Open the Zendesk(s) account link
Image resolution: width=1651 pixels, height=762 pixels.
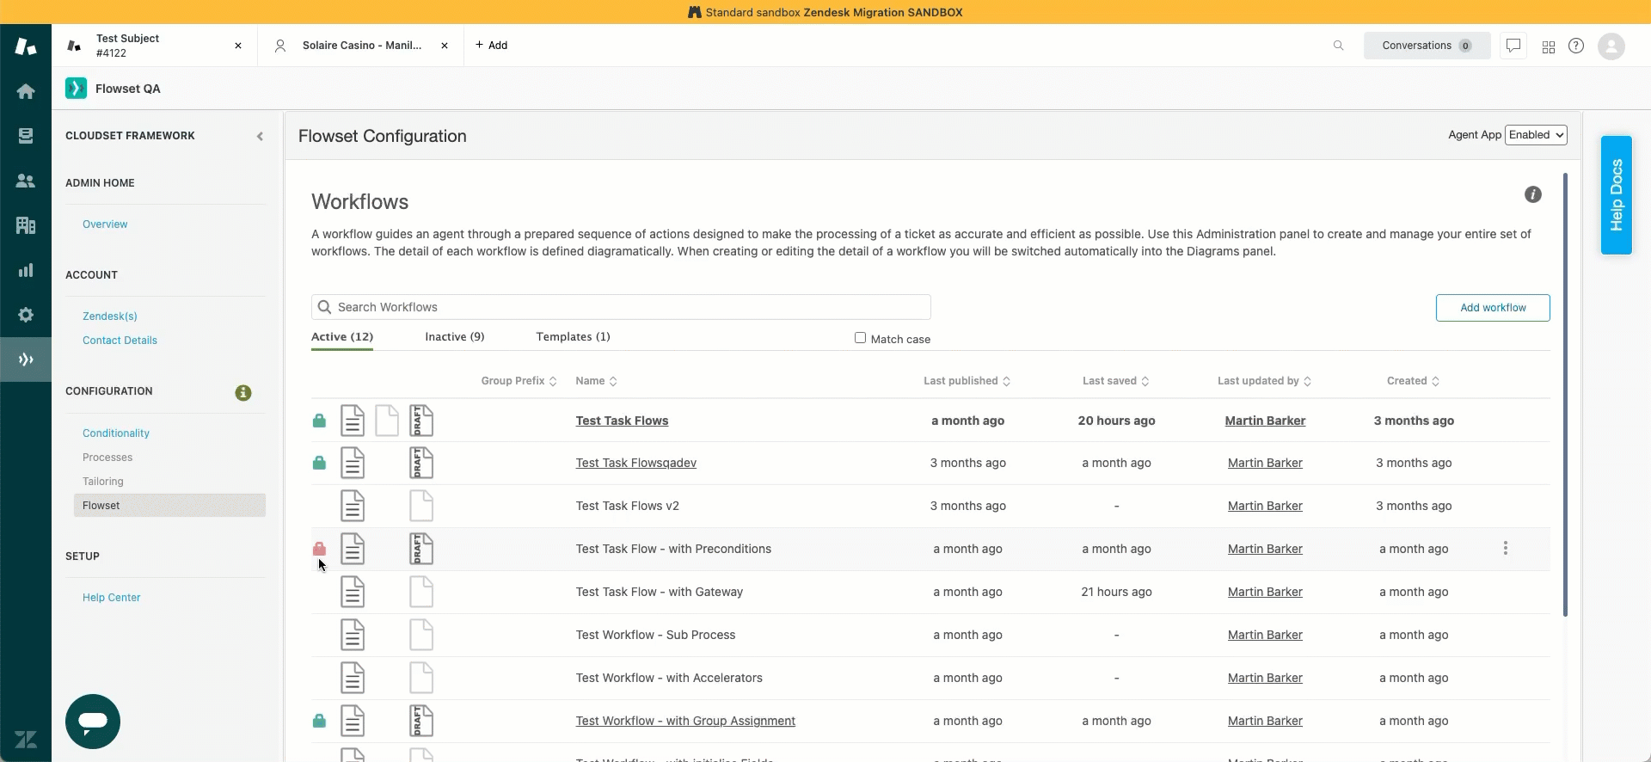click(110, 316)
